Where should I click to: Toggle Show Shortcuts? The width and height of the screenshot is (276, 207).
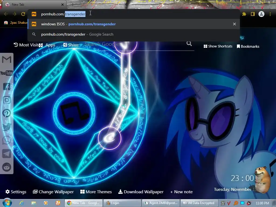pyautogui.click(x=218, y=46)
